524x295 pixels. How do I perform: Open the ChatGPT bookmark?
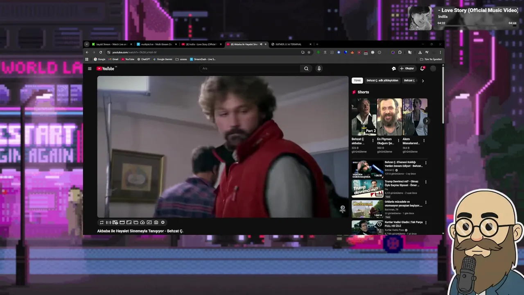click(x=143, y=59)
